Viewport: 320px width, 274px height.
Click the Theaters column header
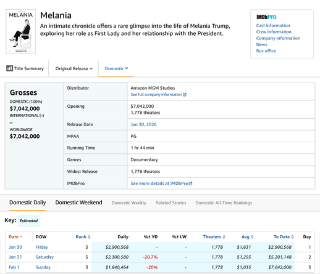pyautogui.click(x=212, y=237)
